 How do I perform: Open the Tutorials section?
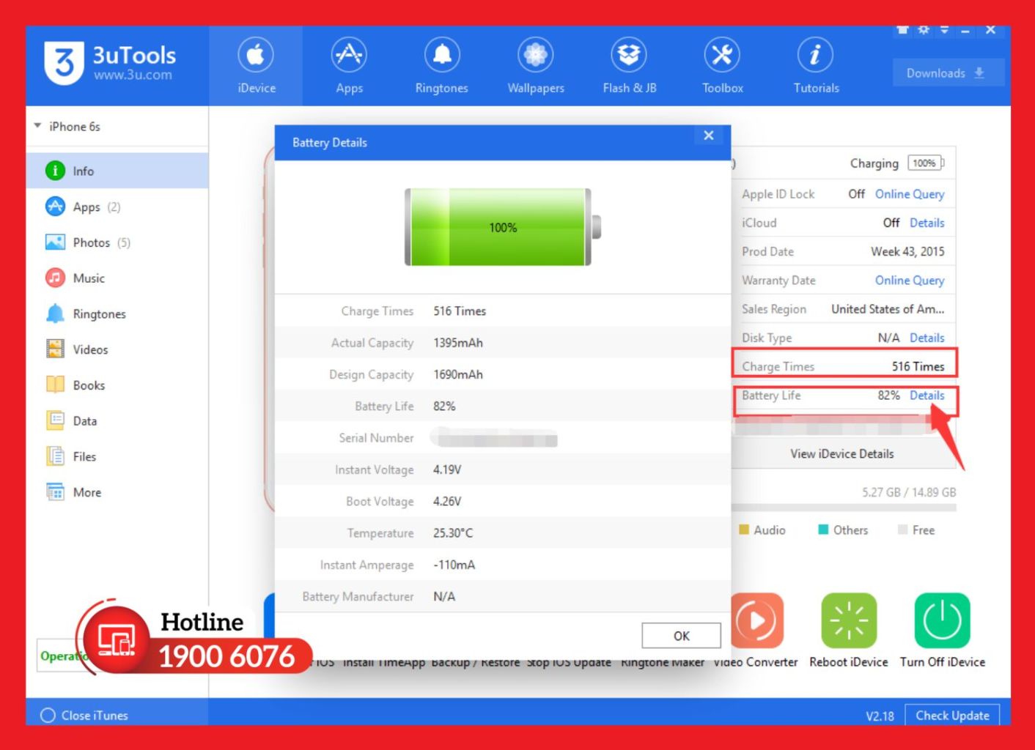click(x=814, y=66)
